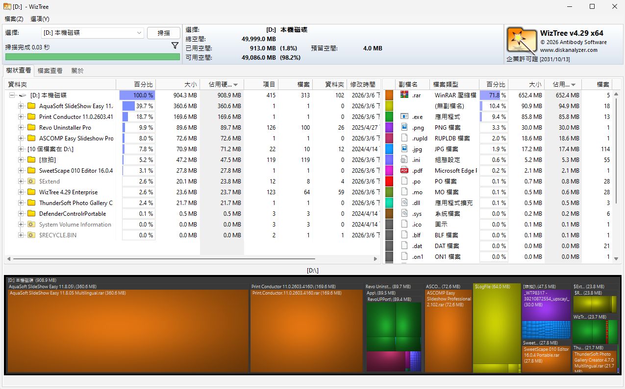
Task: Click the purple color swatch for .png
Action: [389, 127]
